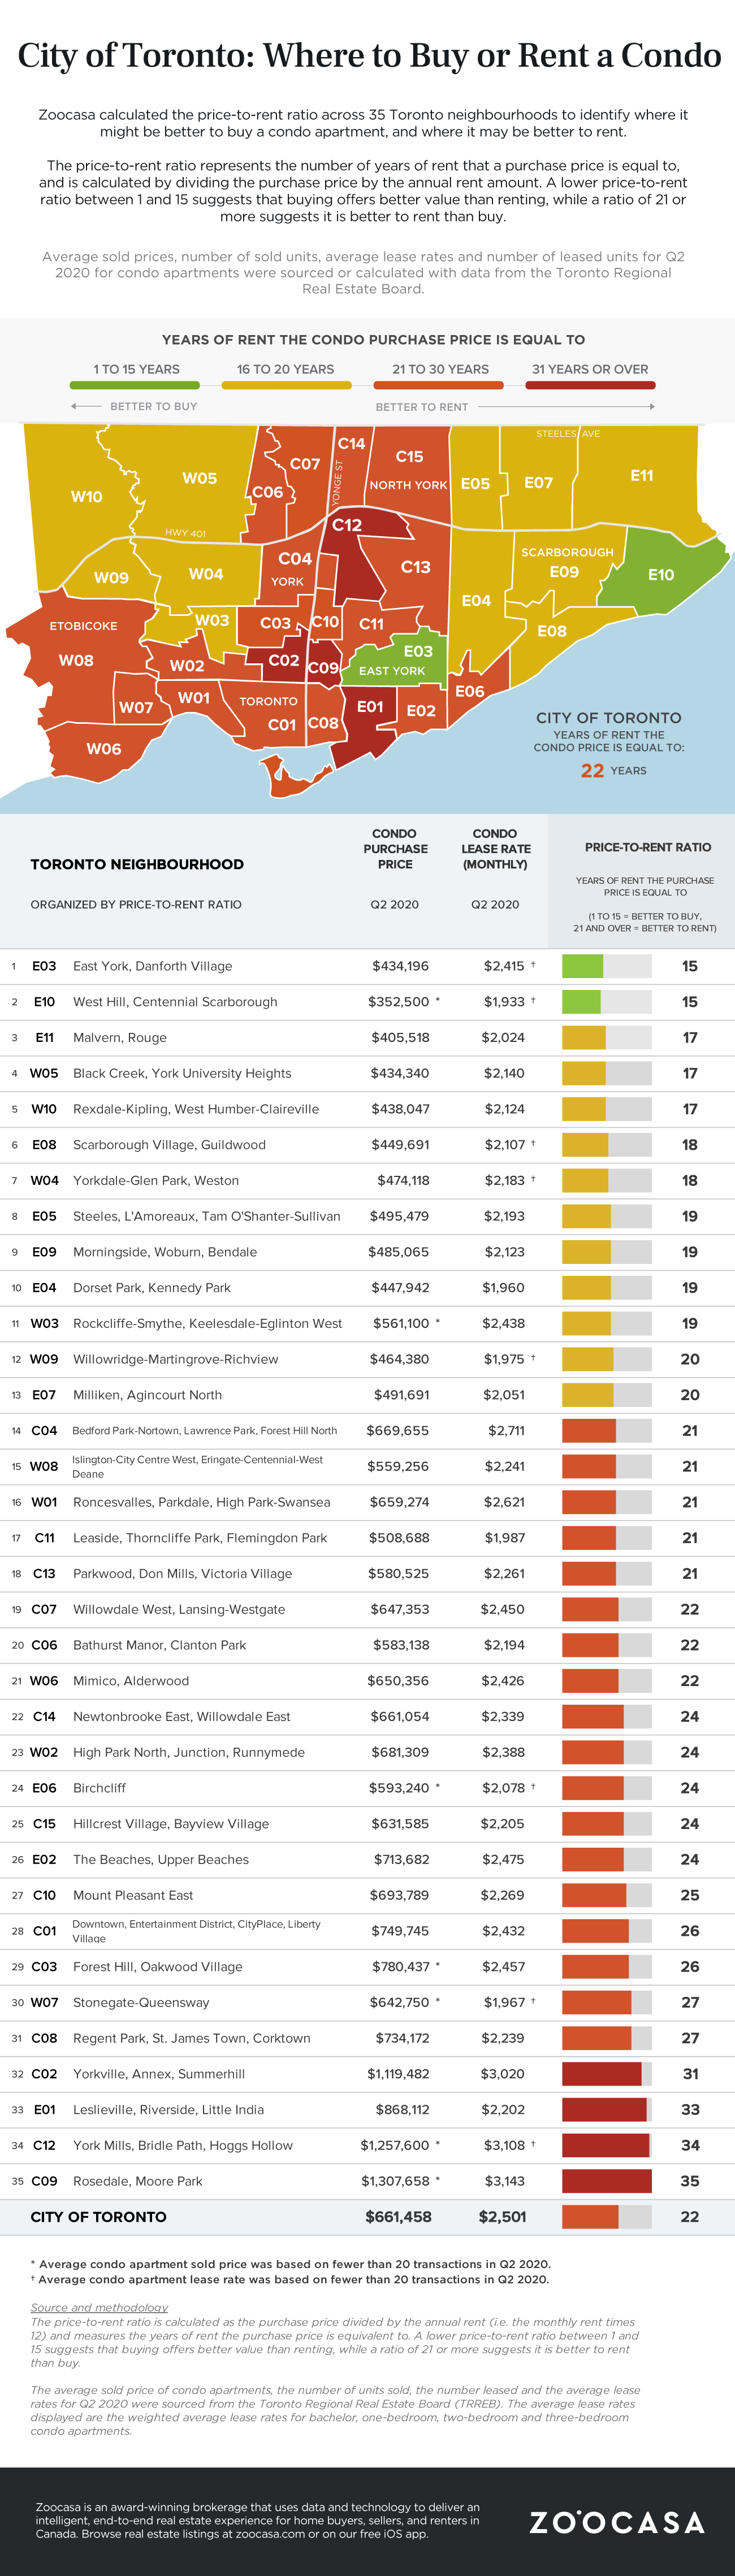Click the E10 region on the map
This screenshot has height=2576, width=735.
(660, 574)
